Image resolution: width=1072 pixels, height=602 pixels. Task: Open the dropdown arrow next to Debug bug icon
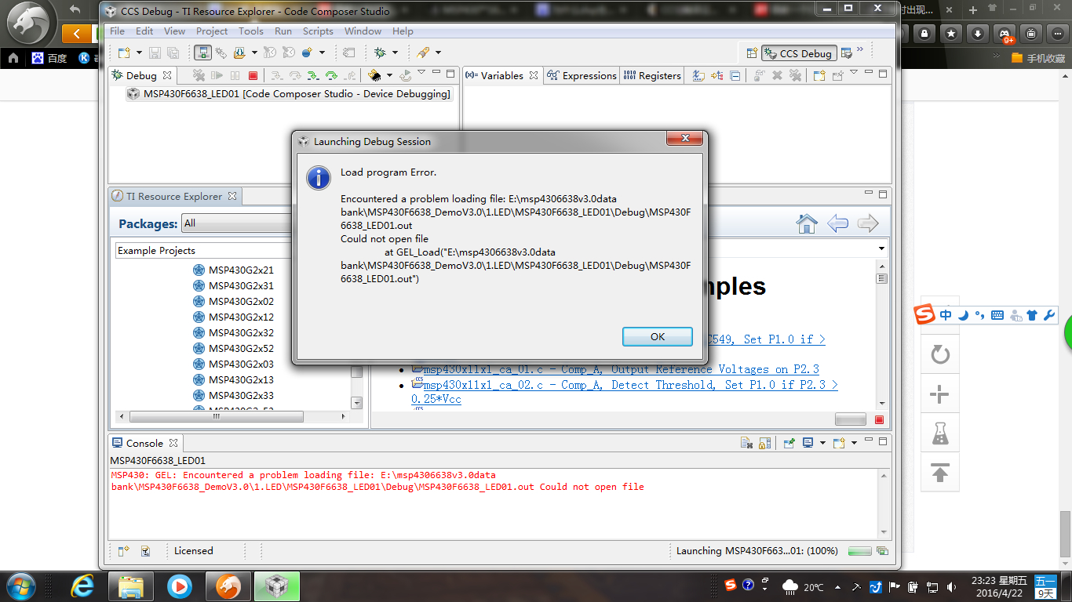395,53
